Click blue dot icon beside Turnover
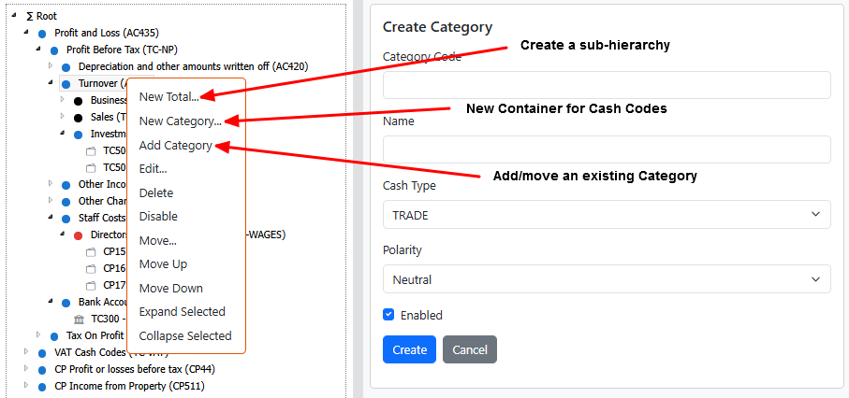Viewport: 849px width, 398px height. click(66, 84)
